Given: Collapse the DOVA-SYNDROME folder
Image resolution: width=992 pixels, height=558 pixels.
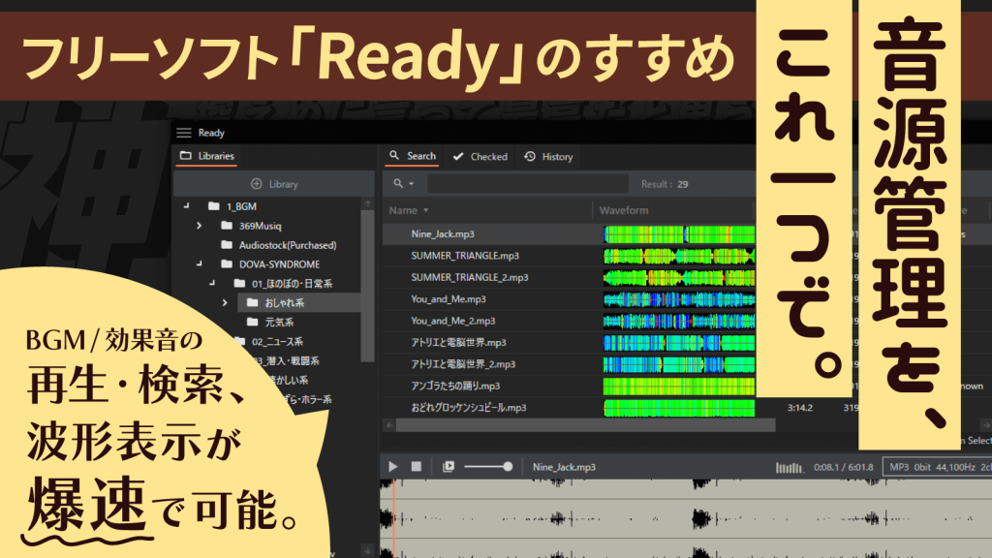Looking at the screenshot, I should tap(212, 264).
